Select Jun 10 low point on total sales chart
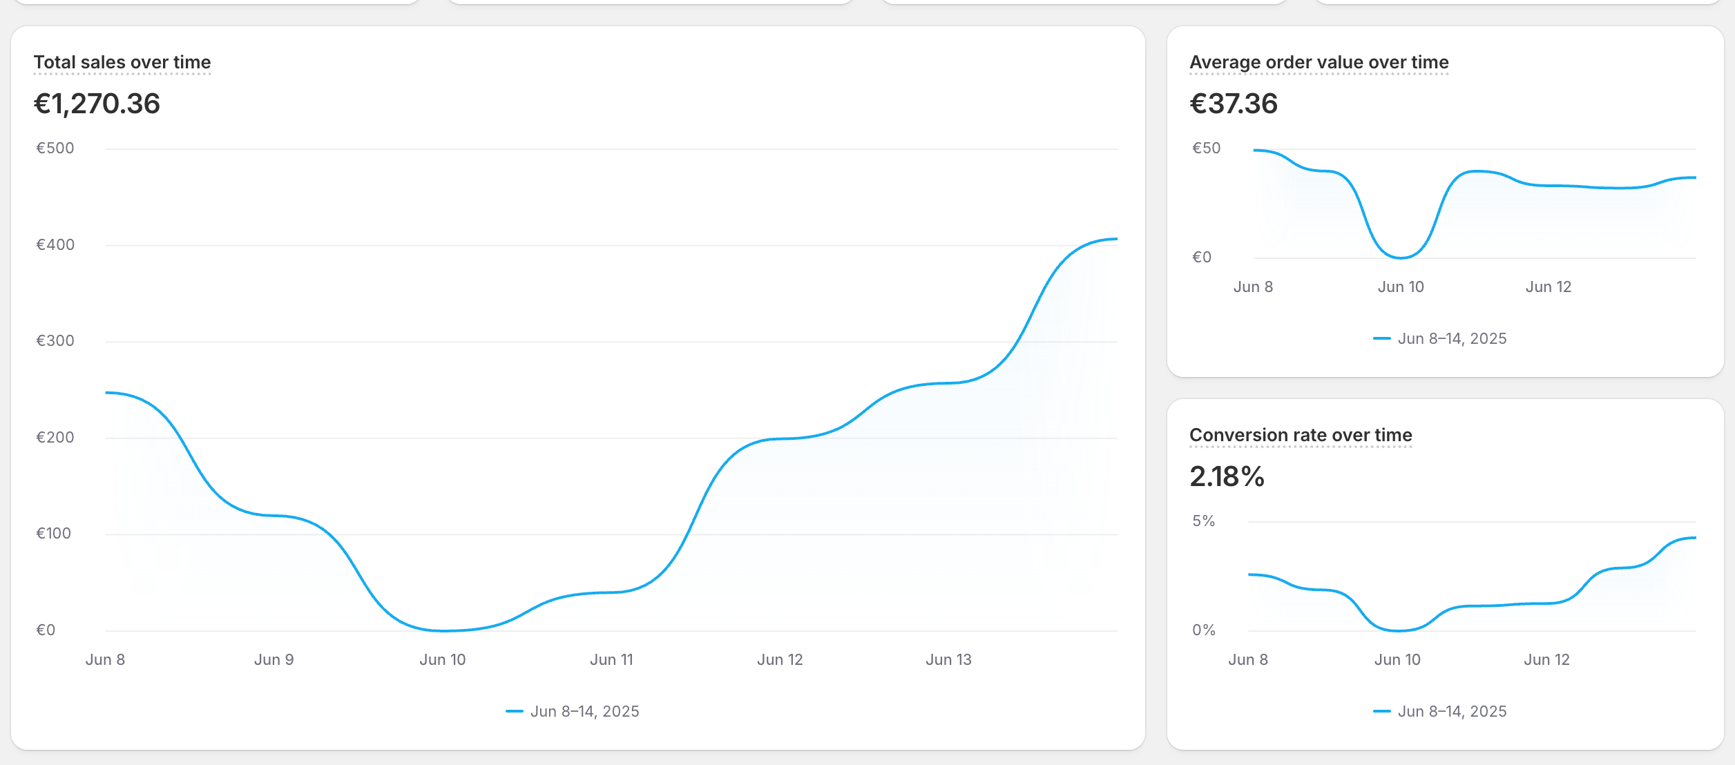The width and height of the screenshot is (1735, 765). point(443,630)
